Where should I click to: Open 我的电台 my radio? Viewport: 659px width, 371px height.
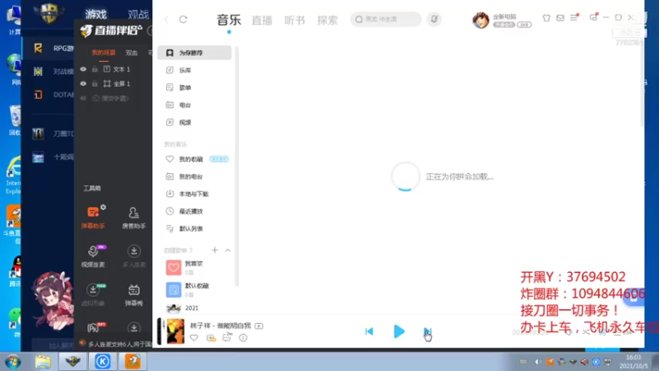point(185,176)
